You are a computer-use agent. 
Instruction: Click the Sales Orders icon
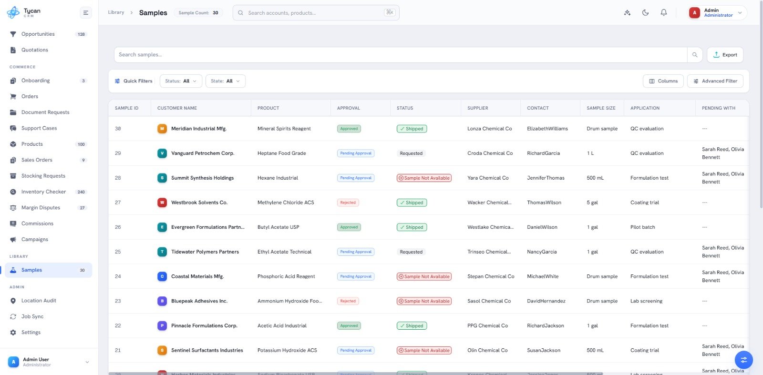tap(13, 160)
